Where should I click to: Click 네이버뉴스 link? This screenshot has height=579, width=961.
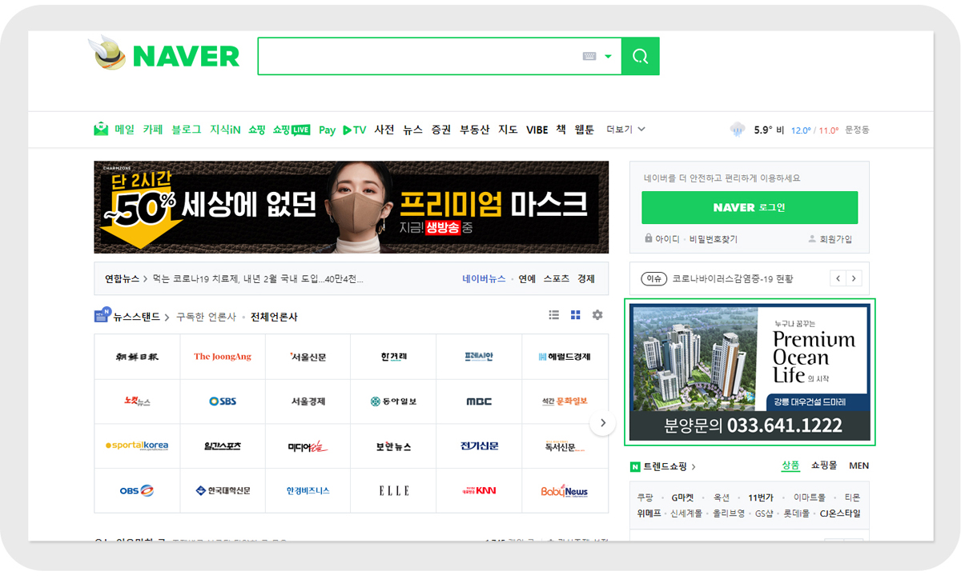click(x=484, y=279)
